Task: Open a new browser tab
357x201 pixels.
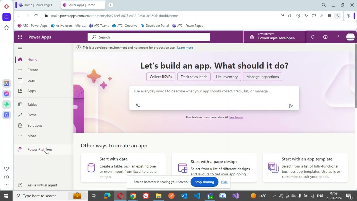Action: click(111, 5)
